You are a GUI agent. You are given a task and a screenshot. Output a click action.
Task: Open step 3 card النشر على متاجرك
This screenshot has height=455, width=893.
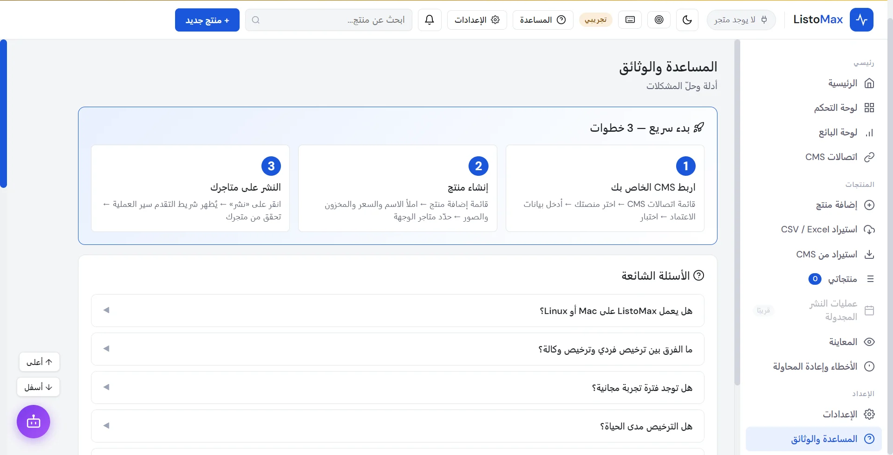tap(190, 188)
